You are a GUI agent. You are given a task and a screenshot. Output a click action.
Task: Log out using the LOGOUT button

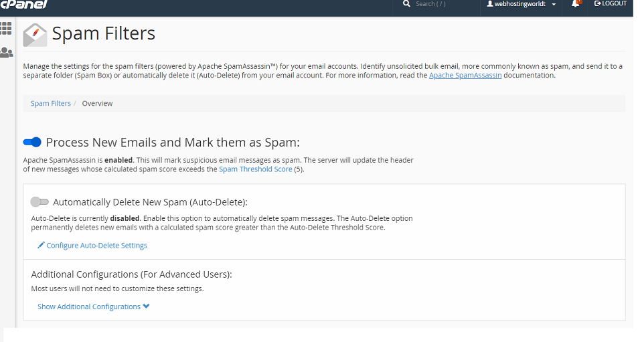click(610, 3)
